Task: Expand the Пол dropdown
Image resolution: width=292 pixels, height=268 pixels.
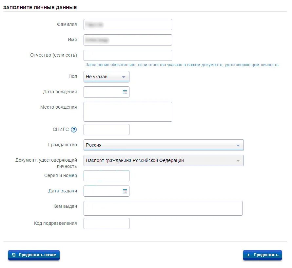Action: point(106,77)
